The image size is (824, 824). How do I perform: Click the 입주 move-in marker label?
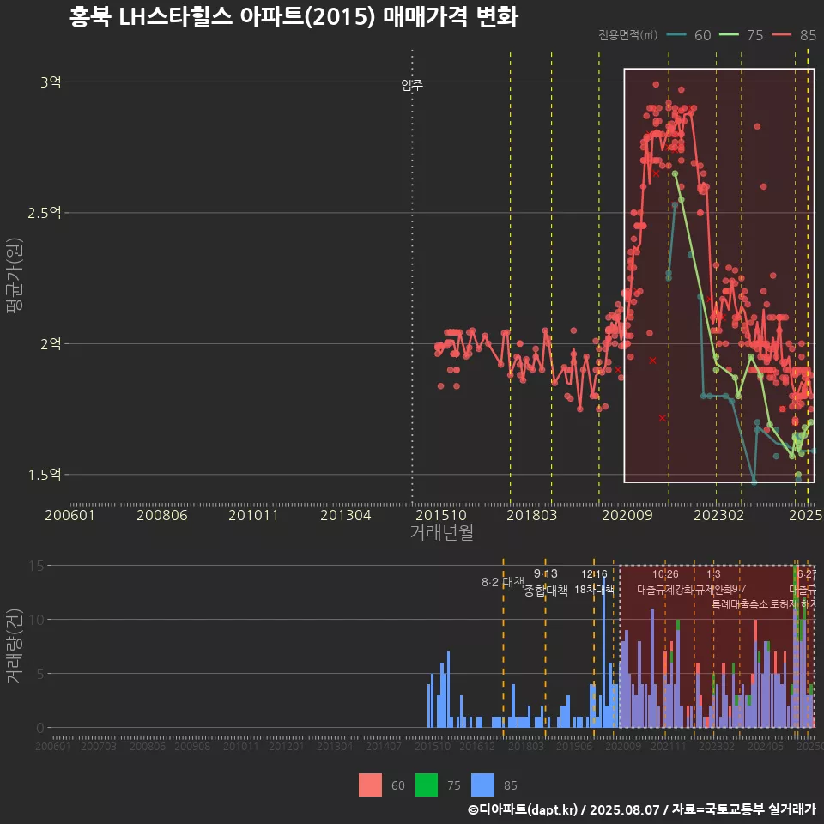[x=412, y=85]
